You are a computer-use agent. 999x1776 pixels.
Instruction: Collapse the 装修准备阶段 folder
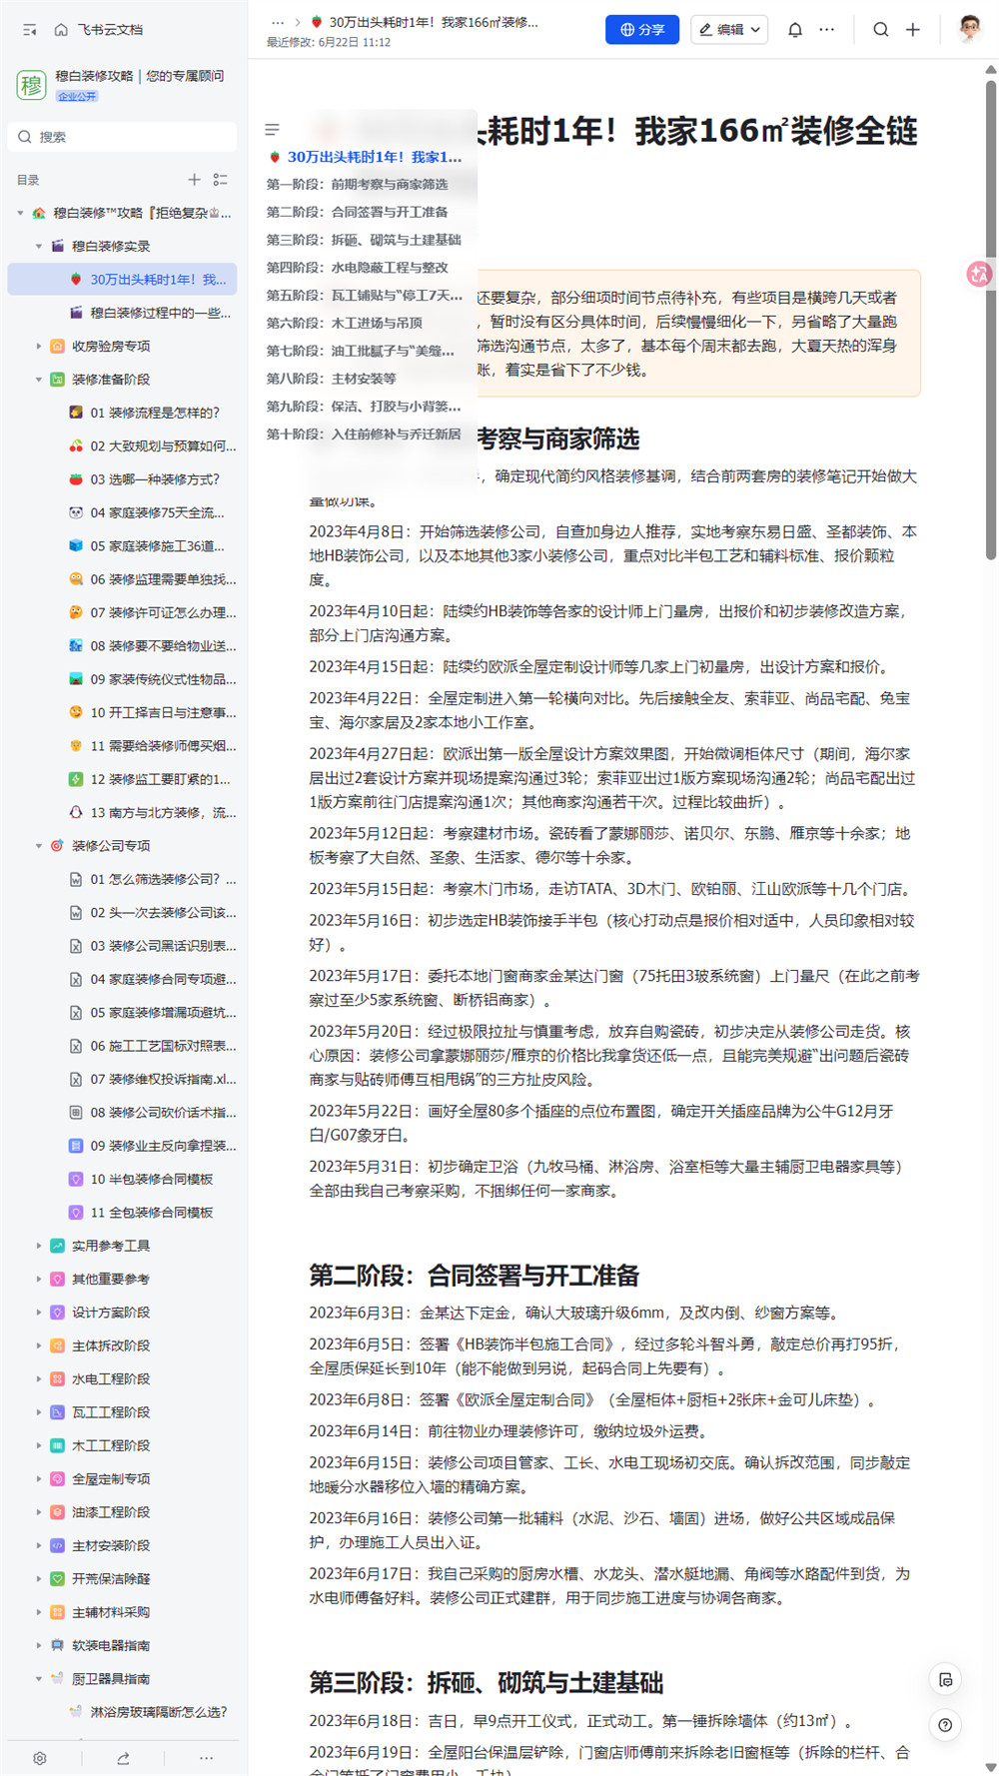(x=39, y=380)
